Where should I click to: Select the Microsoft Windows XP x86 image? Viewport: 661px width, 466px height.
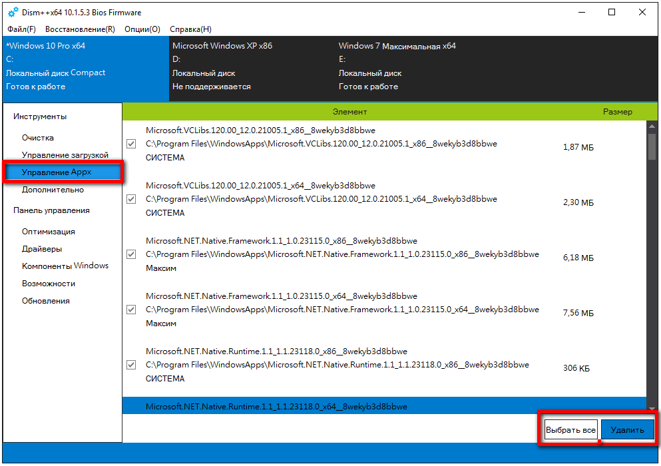click(x=222, y=66)
